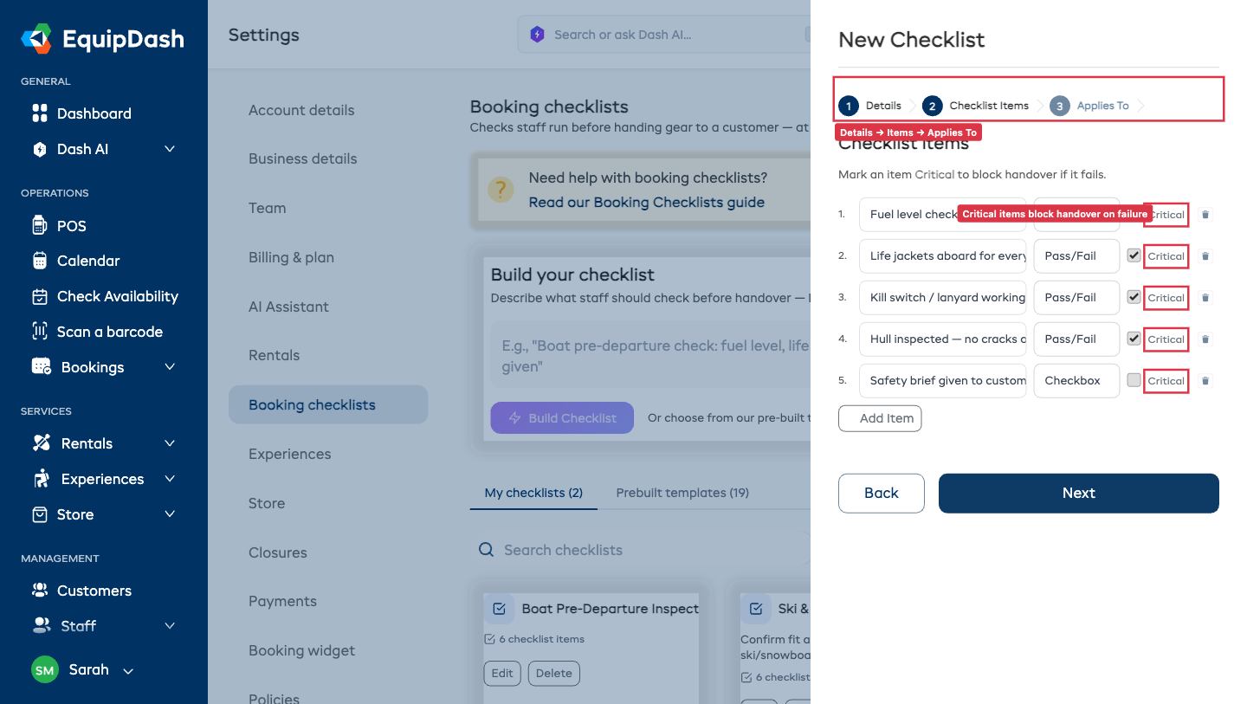Uncheck Critical for Hull inspected
The width and height of the screenshot is (1247, 704).
pos(1134,339)
